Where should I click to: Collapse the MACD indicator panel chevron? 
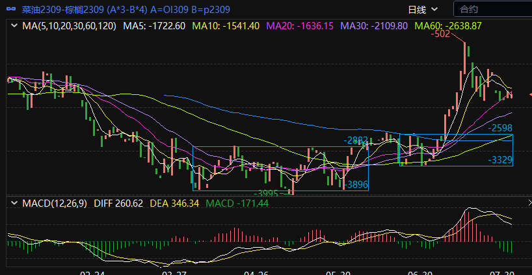point(14,203)
